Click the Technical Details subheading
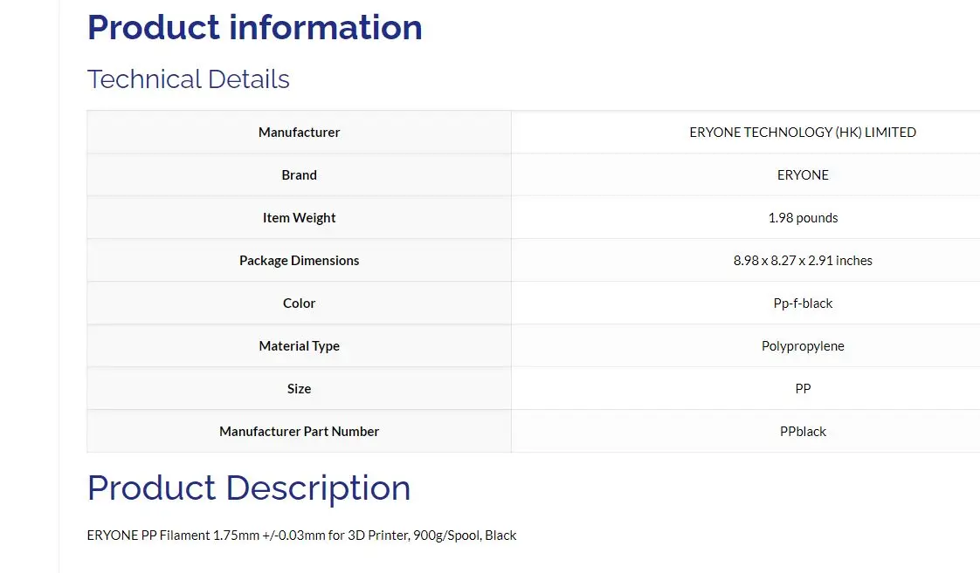The image size is (980, 573). click(188, 79)
